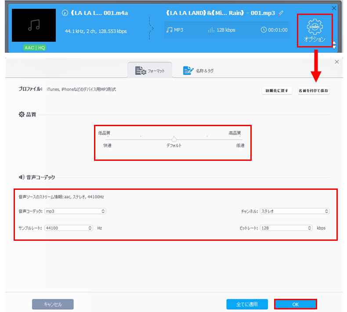Click the 00:01:00 duration info
The width and height of the screenshot is (347, 312).
click(274, 30)
